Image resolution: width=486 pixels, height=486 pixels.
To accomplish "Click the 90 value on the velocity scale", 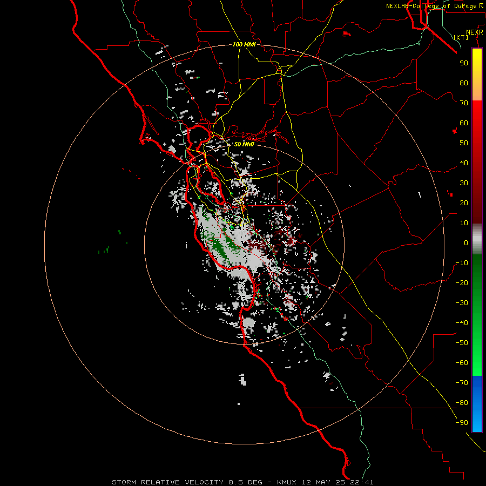I will 464,63.
